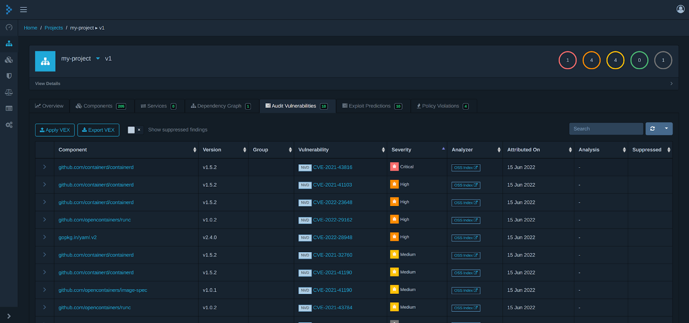Open the Licenses balance-scale icon in sidebar
Screen dimensions: 689x323
(9, 92)
